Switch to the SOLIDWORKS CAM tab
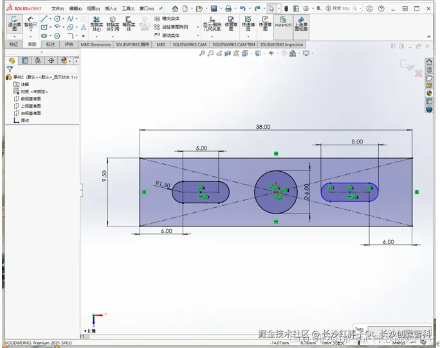The height and width of the screenshot is (348, 440). 189,44
